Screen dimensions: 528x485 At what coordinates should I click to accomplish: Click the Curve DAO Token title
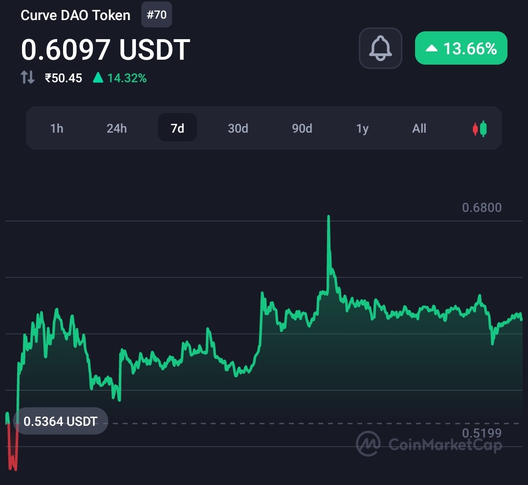(75, 15)
